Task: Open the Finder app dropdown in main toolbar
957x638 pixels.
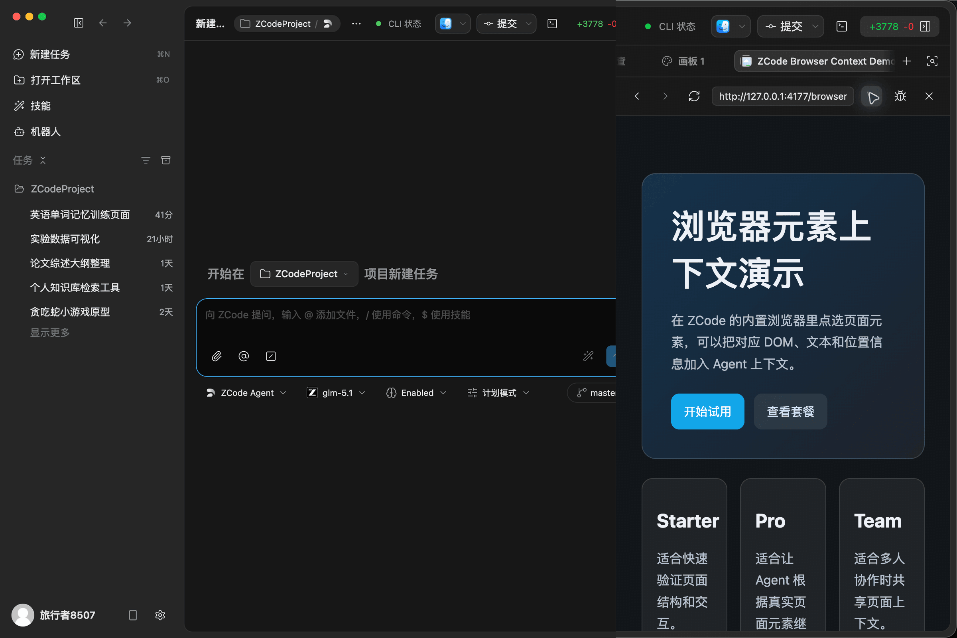Action: pyautogui.click(x=453, y=24)
